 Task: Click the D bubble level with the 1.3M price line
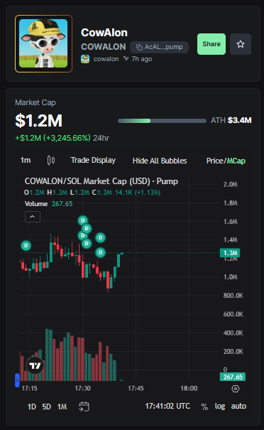[x=100, y=252]
